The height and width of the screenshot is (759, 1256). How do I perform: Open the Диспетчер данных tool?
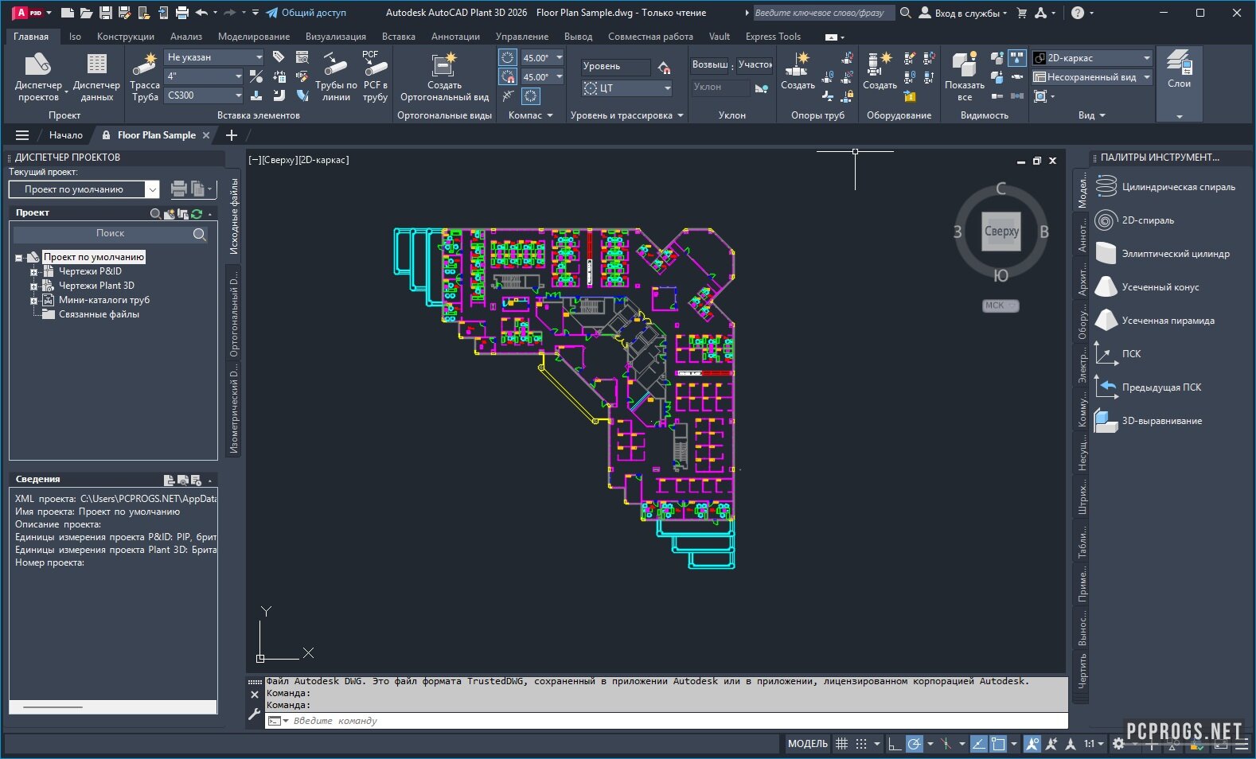click(x=96, y=77)
